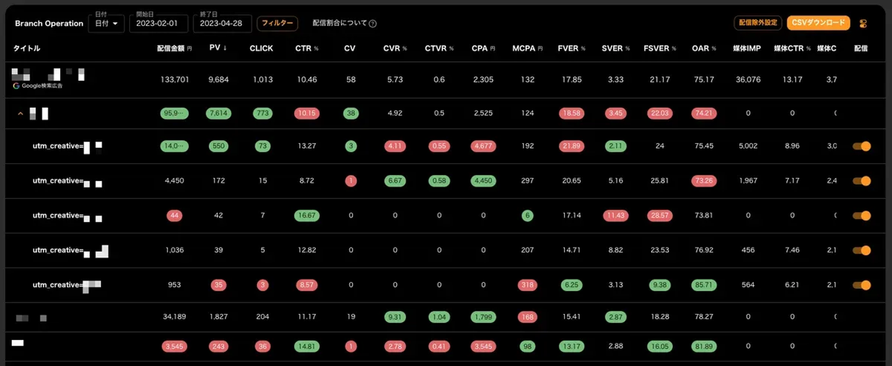This screenshot has width=892, height=366.
Task: Open the orange toggle-settings icon beside CSVダウンロード
Action: point(863,23)
